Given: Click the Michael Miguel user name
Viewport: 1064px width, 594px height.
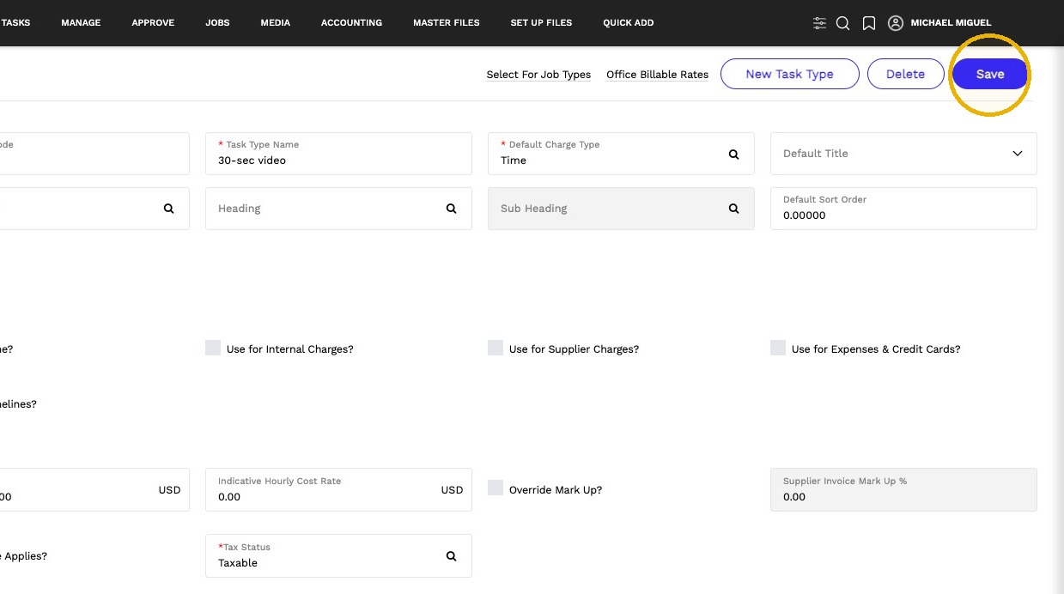Looking at the screenshot, I should (951, 23).
